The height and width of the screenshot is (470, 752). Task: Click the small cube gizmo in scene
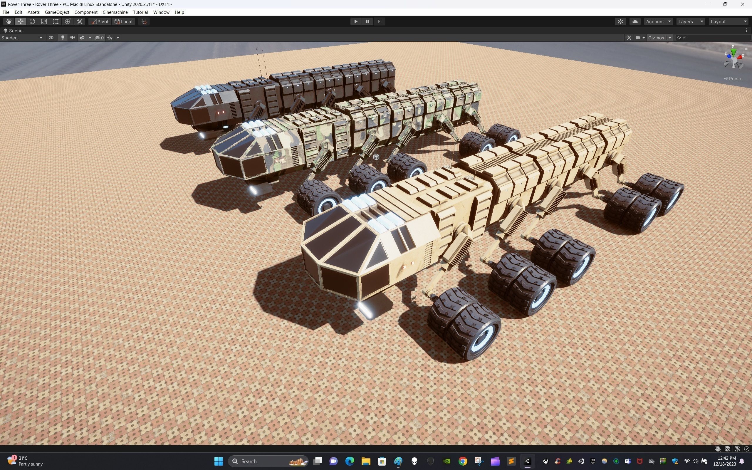coord(376,157)
